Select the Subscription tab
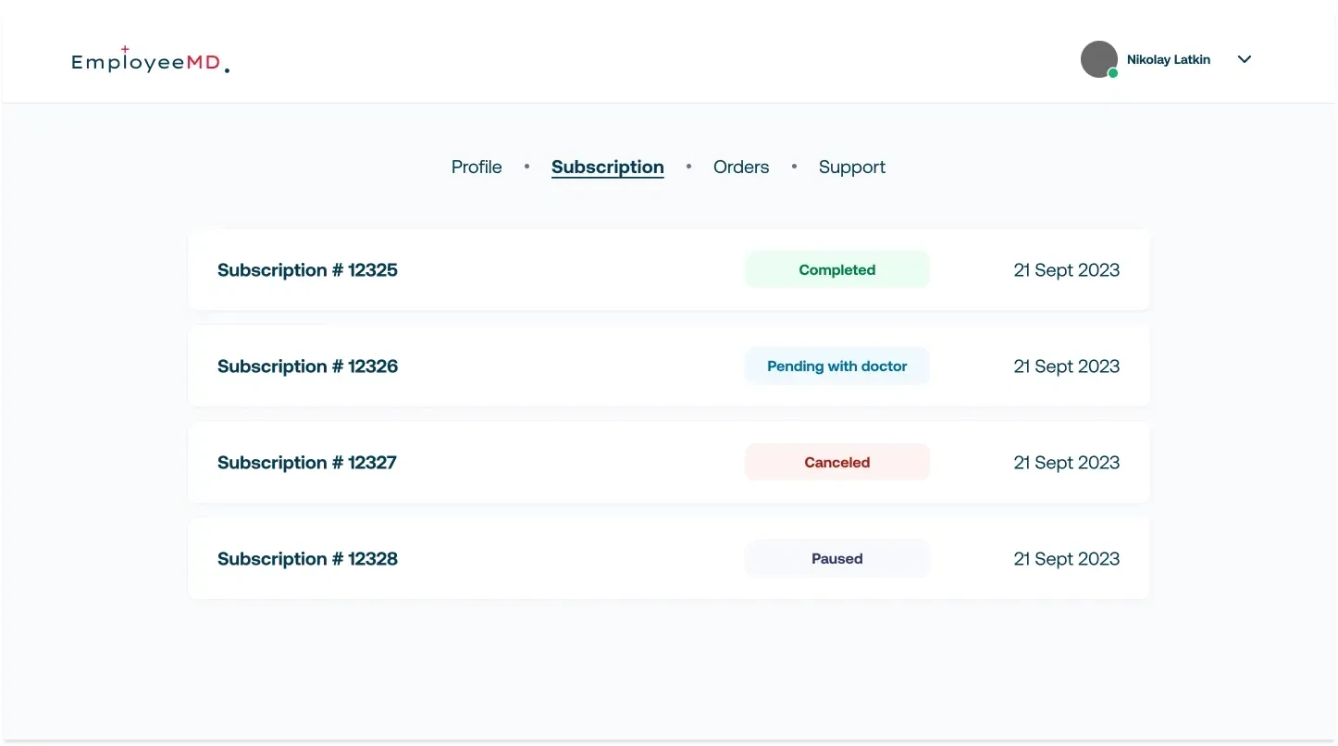This screenshot has width=1338, height=746. 607,168
